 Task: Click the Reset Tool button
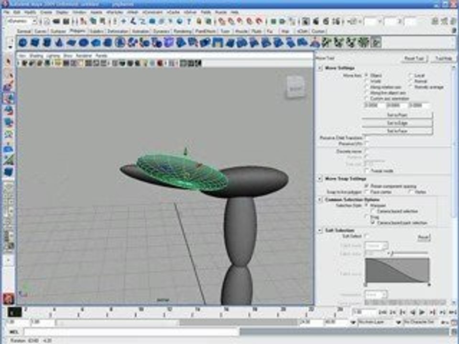coord(414,58)
